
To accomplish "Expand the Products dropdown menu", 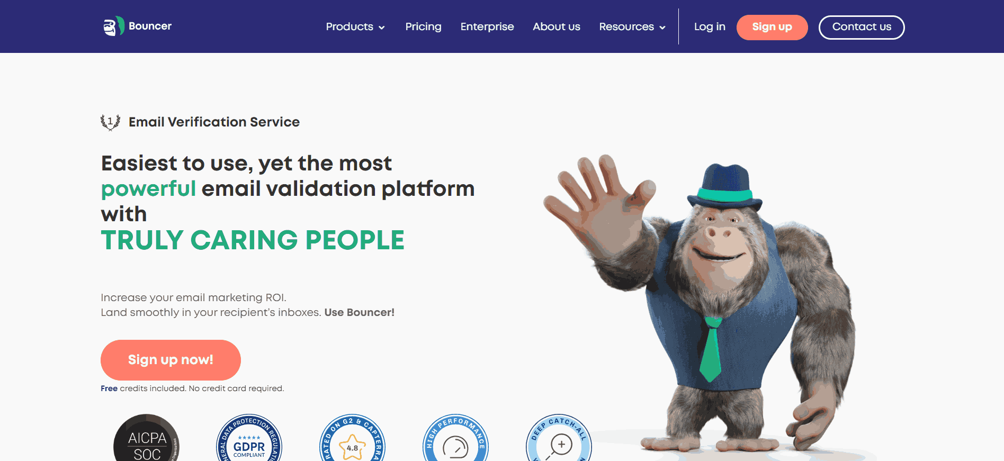I will [355, 26].
